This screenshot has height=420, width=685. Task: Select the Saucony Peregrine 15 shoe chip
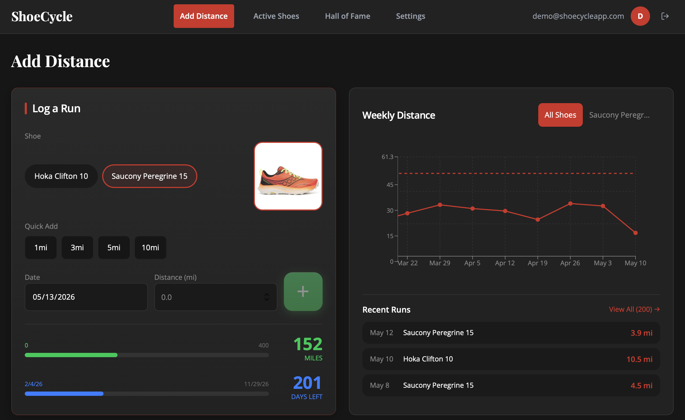149,176
